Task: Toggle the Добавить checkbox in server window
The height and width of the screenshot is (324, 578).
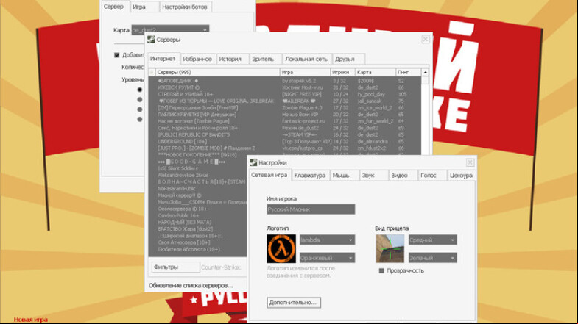Action: tap(117, 55)
